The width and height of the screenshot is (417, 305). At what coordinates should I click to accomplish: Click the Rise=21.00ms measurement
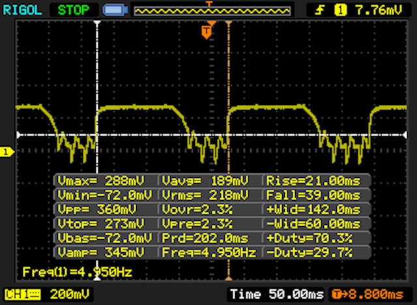(x=313, y=181)
